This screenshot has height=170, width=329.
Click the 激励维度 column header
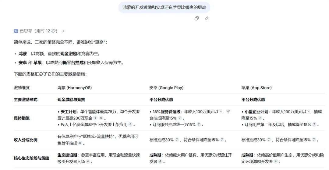click(22, 88)
